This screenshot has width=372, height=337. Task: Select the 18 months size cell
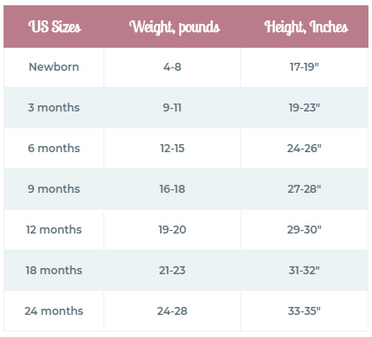tap(54, 271)
